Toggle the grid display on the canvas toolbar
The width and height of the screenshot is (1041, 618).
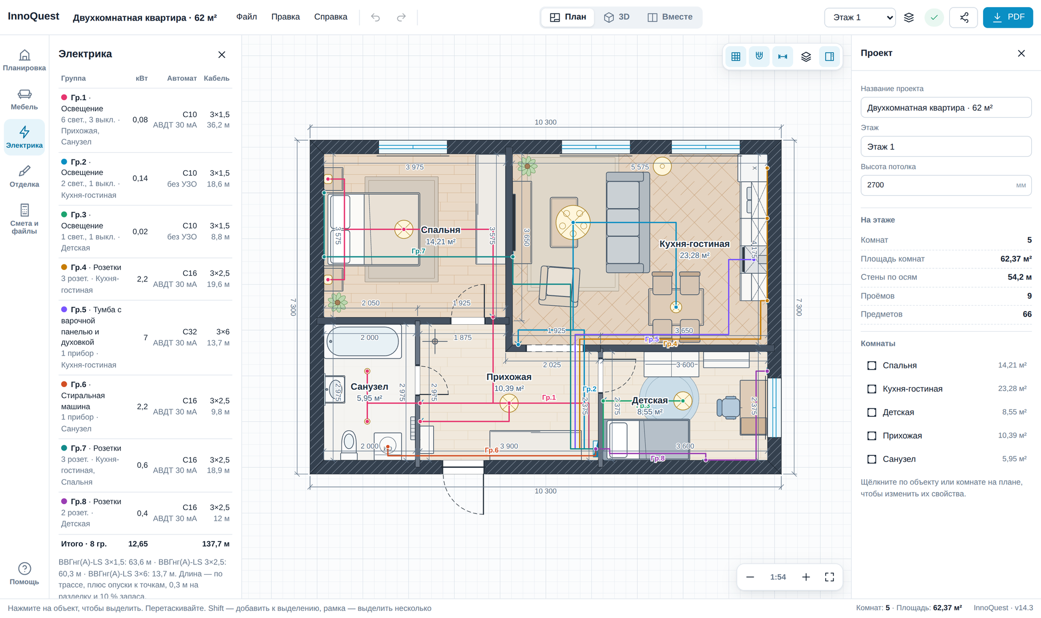pos(736,56)
